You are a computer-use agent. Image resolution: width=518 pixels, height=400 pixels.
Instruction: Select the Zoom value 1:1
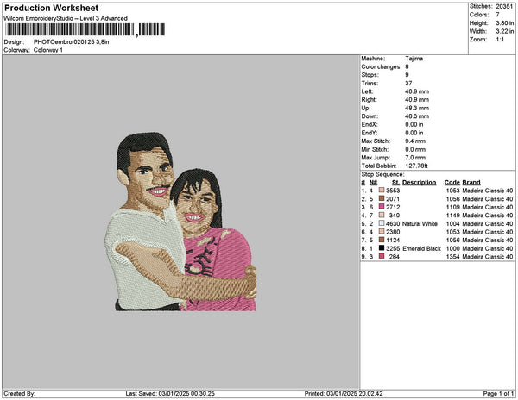500,40
